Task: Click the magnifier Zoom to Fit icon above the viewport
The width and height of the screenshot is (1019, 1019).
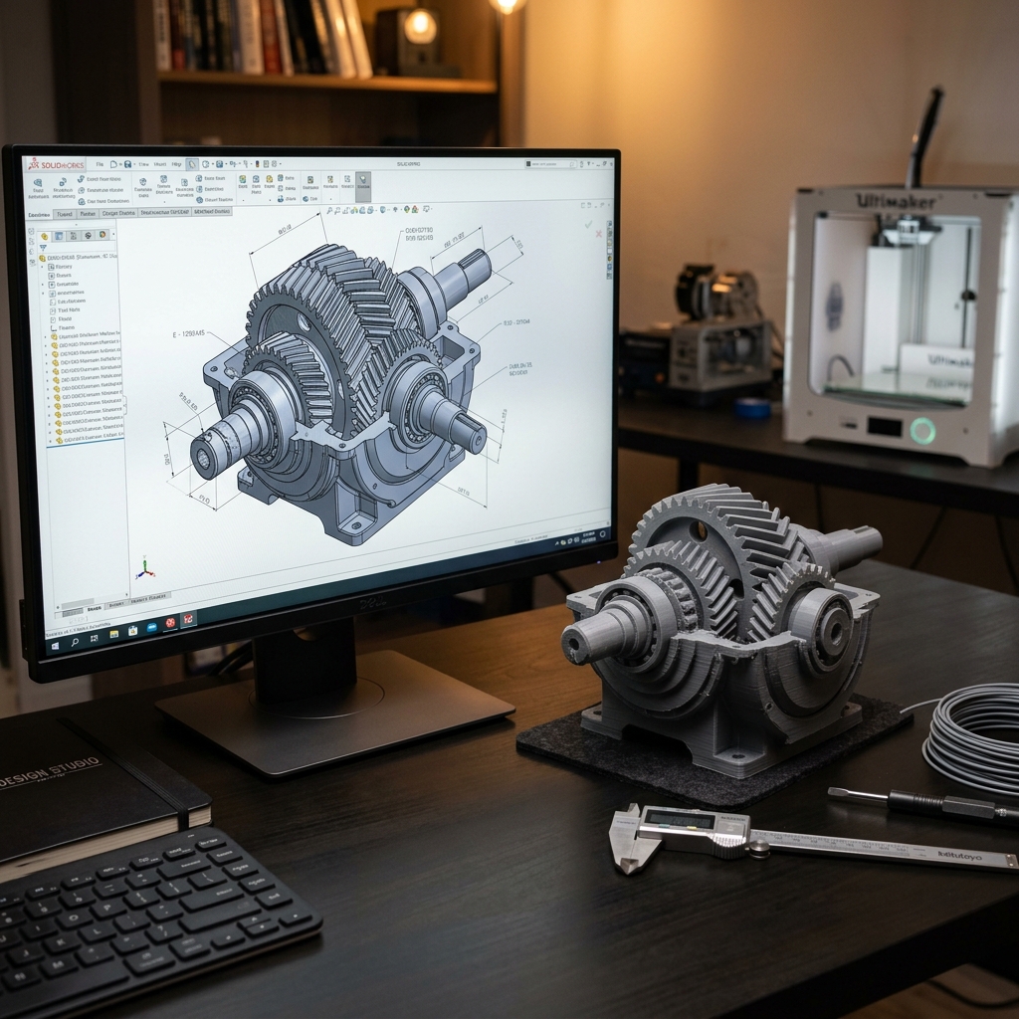Action: tap(329, 211)
